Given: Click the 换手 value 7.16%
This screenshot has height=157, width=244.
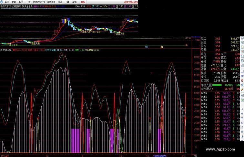Looking at the screenshot, I should coord(217,73).
